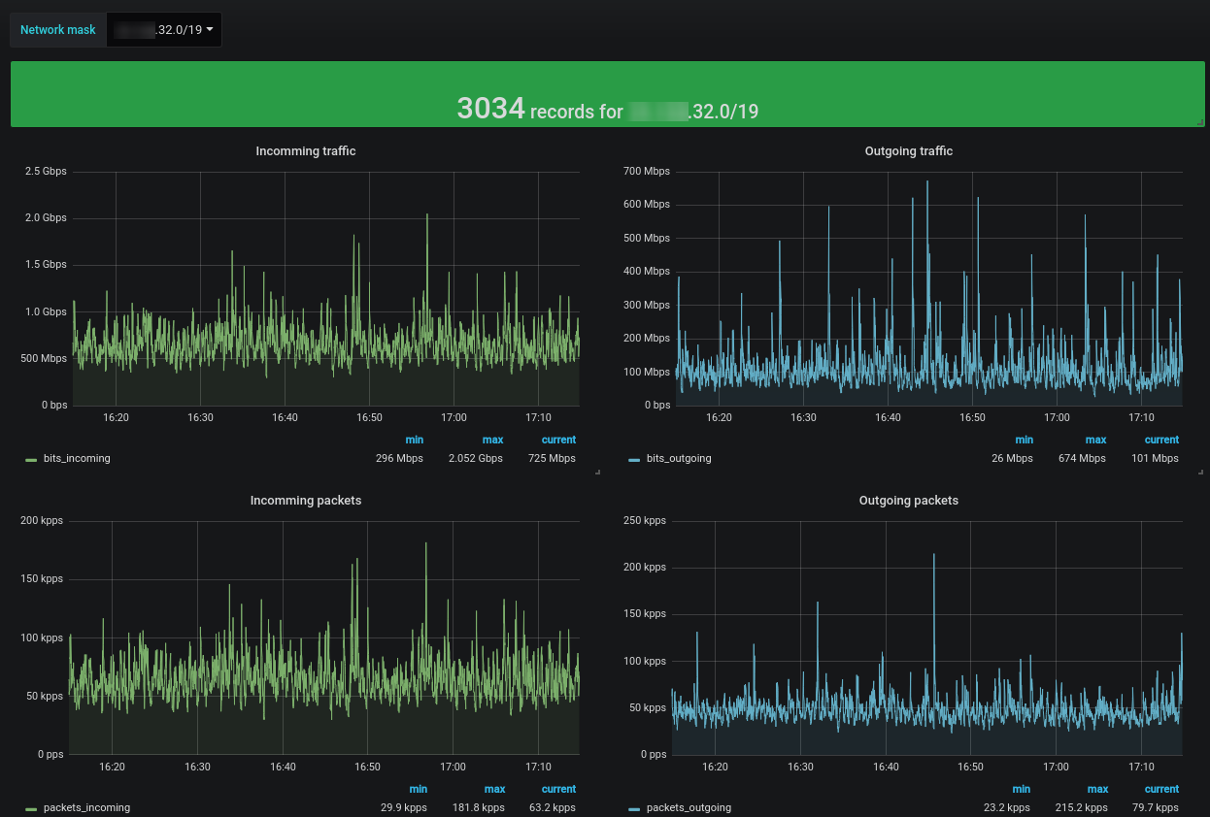Click the 3034 records banner
This screenshot has width=1210, height=817.
click(606, 94)
